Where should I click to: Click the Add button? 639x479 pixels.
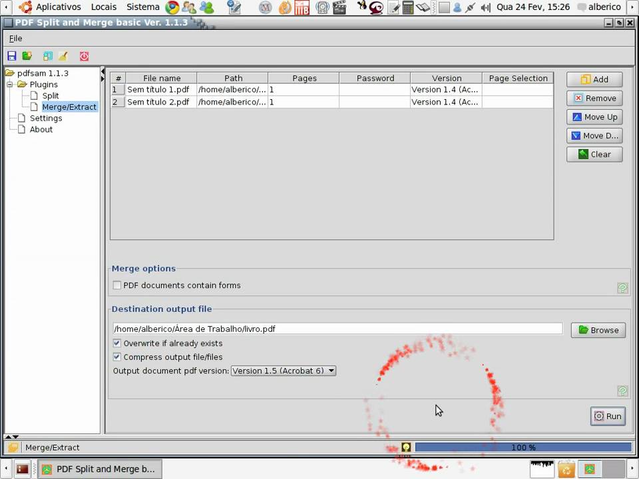[x=594, y=79]
